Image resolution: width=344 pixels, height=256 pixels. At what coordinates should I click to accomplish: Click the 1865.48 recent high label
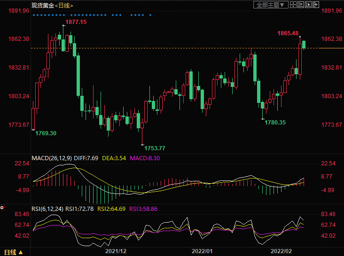pos(288,33)
